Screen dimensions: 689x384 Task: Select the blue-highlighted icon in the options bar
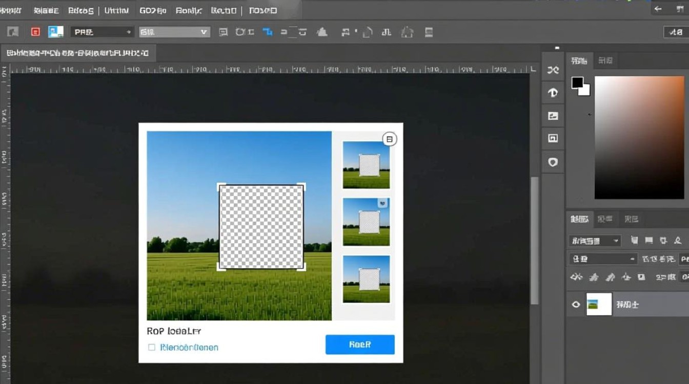click(267, 32)
